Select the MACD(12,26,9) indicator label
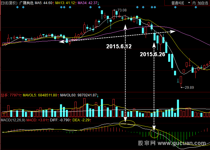 coord(13,120)
